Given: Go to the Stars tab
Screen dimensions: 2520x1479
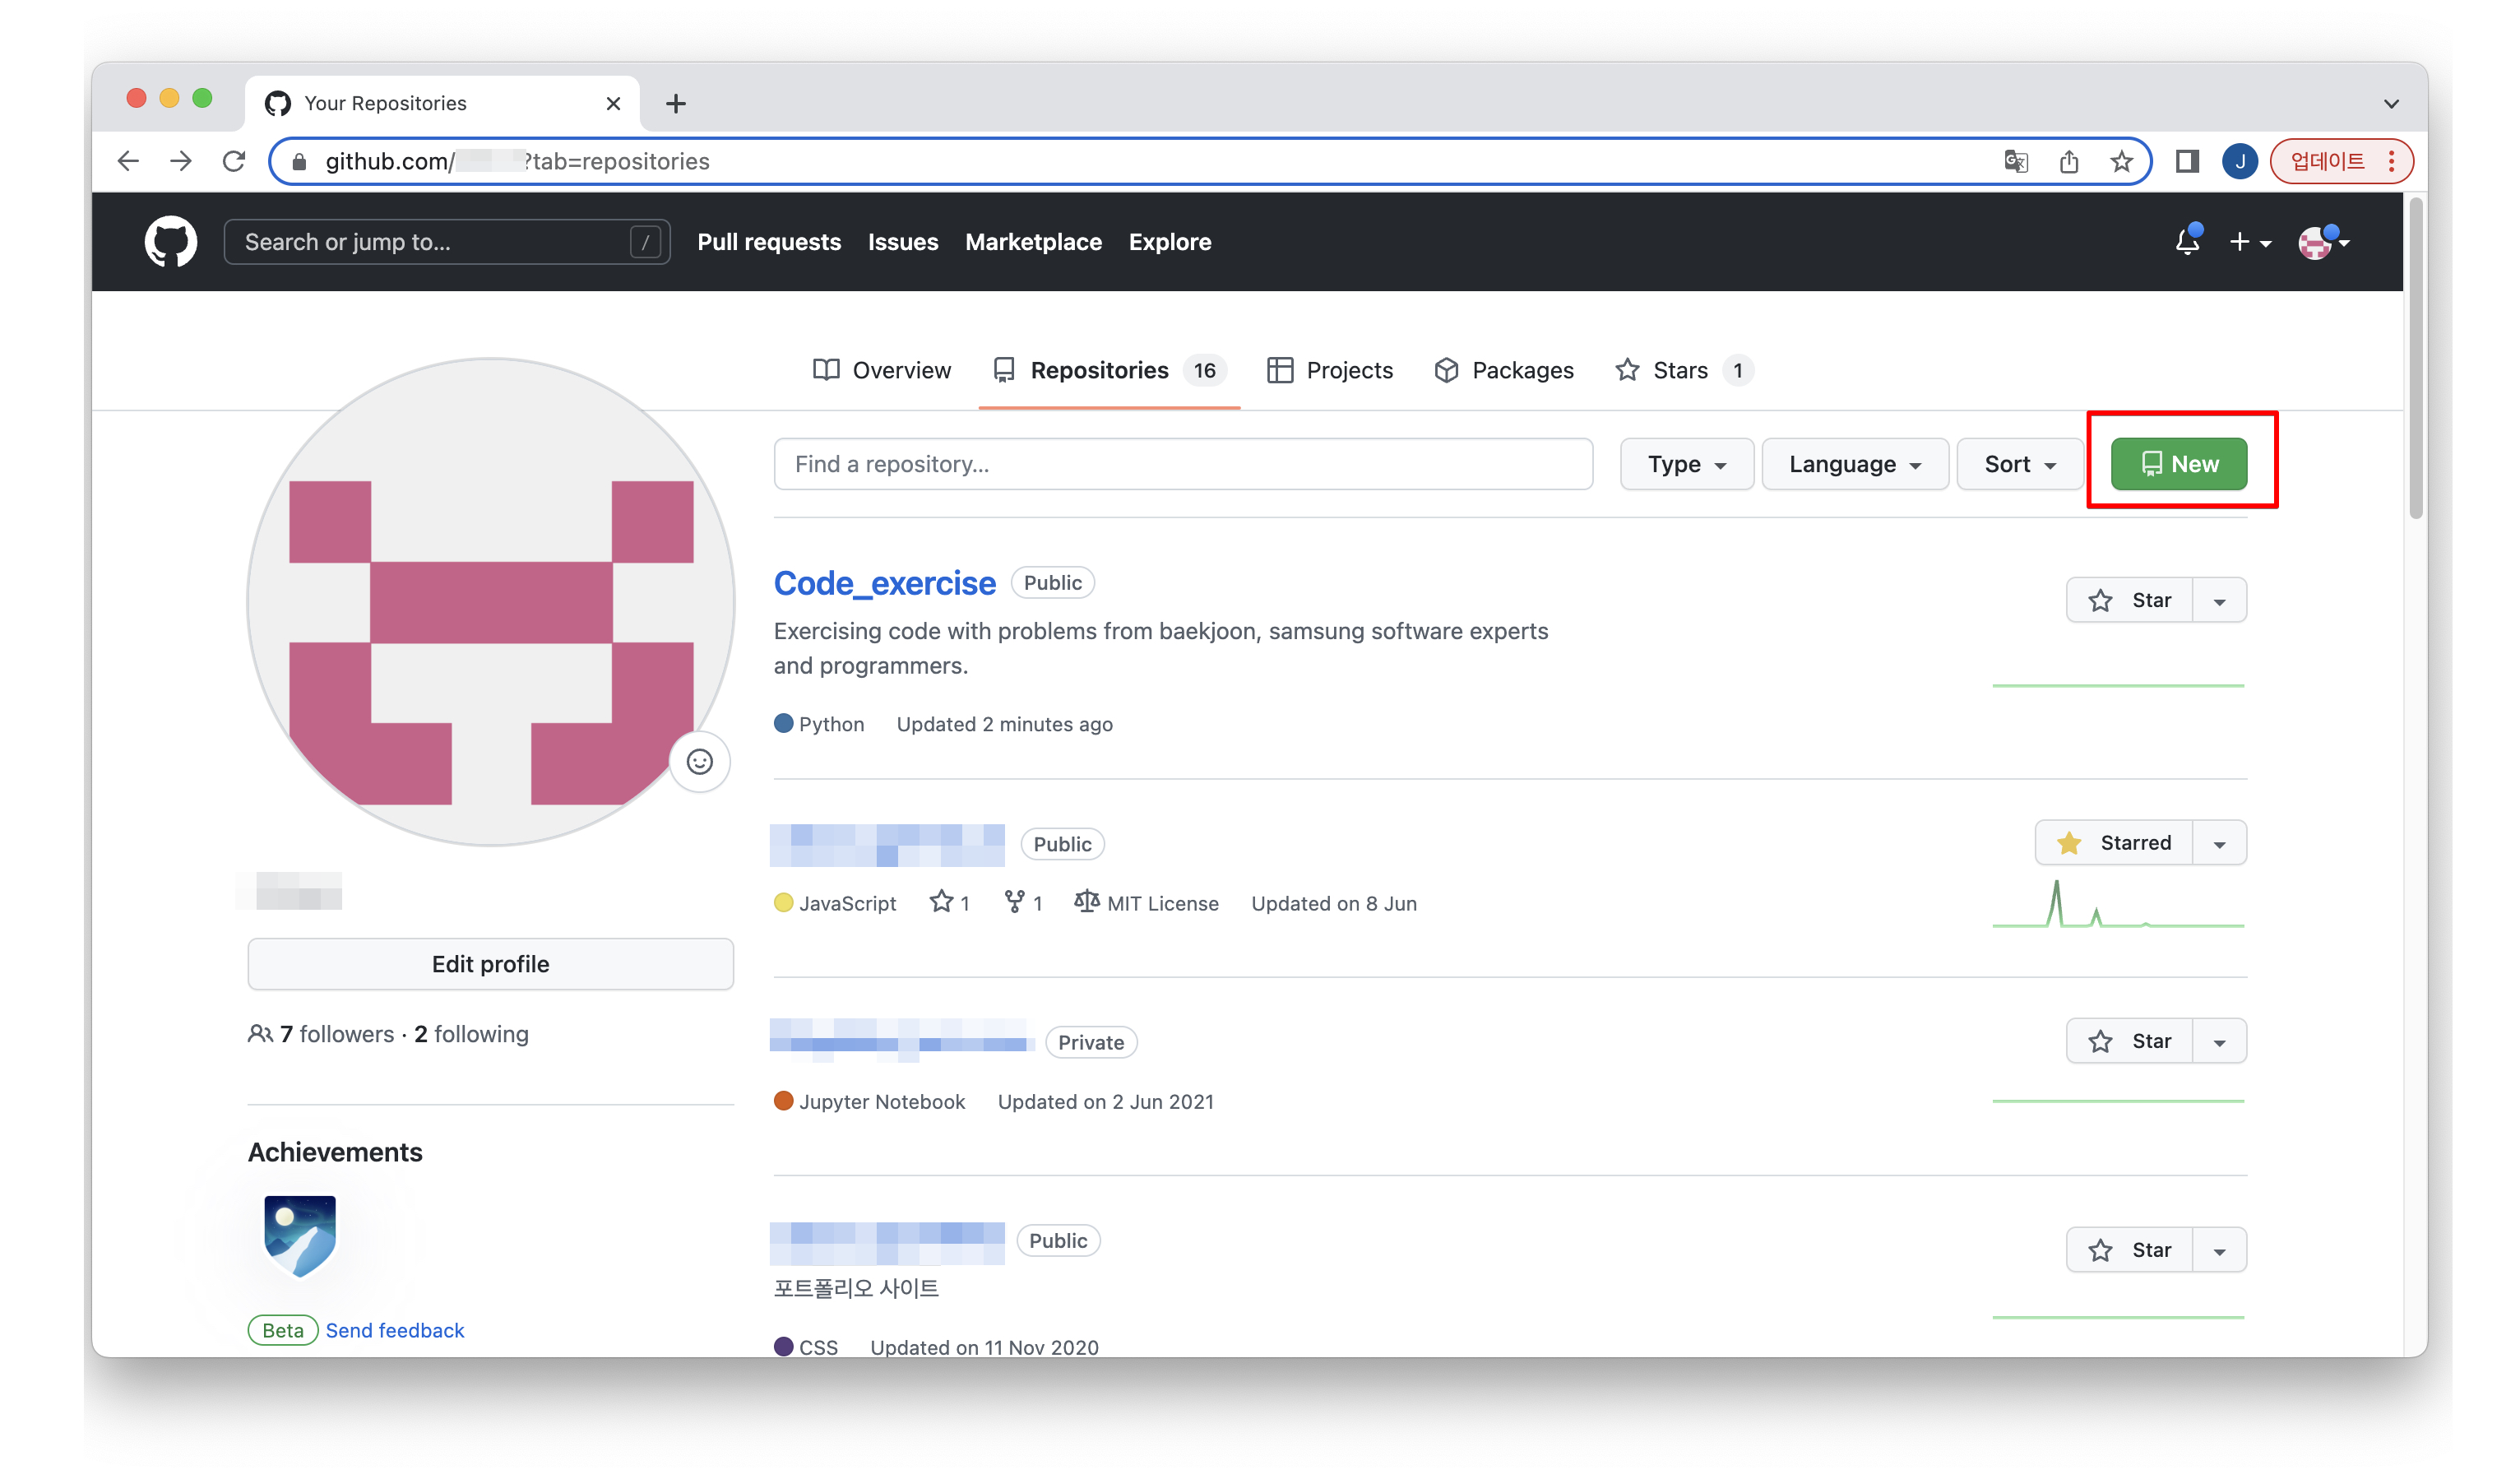Looking at the screenshot, I should (1680, 370).
